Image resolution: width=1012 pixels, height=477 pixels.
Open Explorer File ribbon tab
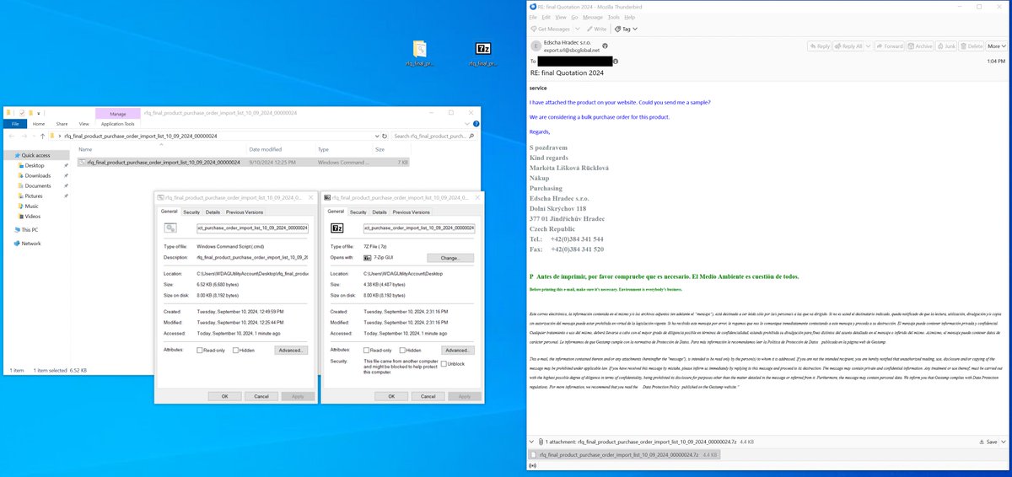pos(15,124)
